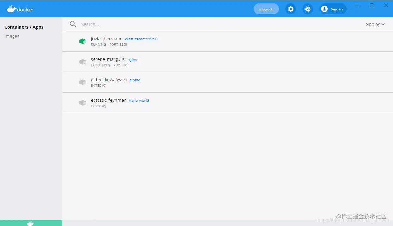Click the PORT: 9200 label
The width and height of the screenshot is (393, 226).
118,45
